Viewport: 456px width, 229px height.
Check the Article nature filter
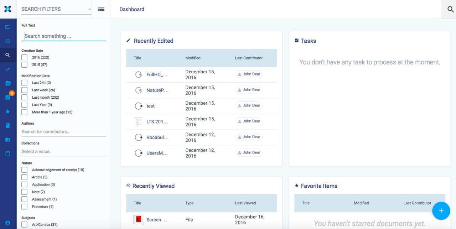pos(24,177)
